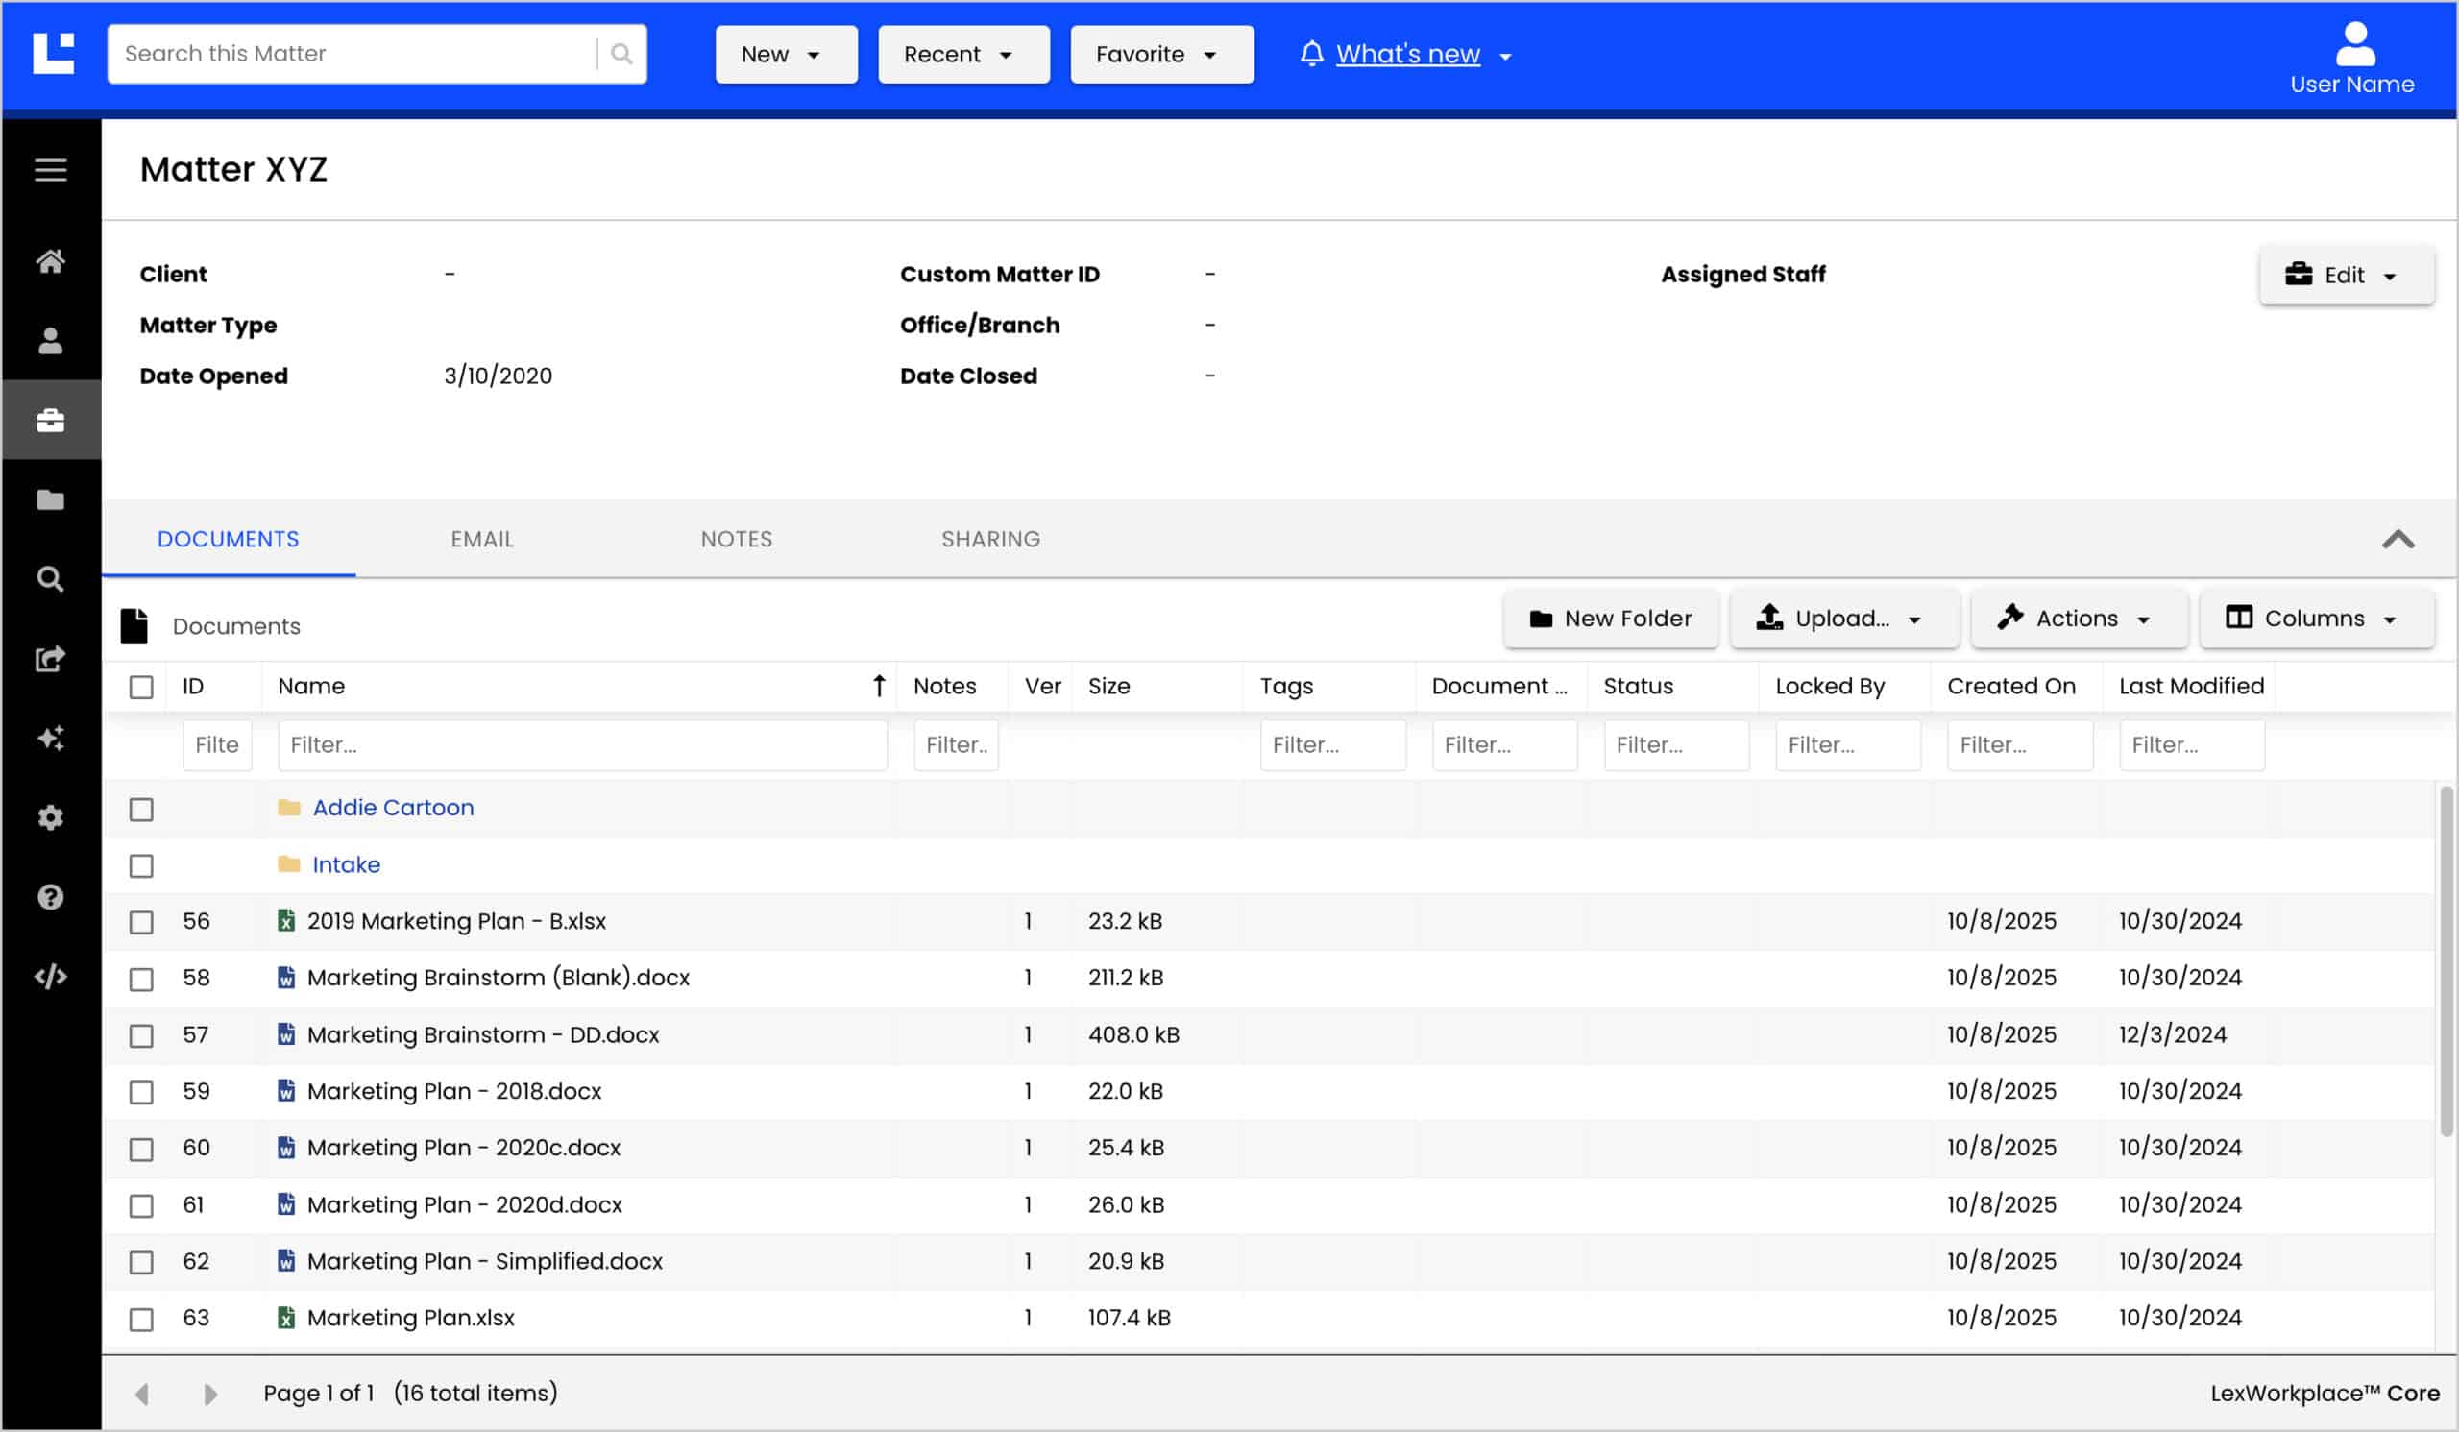Collapse the panel with the chevron up arrow
Viewport: 2459px width, 1432px height.
tap(2398, 540)
